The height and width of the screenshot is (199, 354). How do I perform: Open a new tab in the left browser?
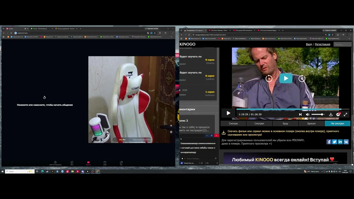(80, 28)
